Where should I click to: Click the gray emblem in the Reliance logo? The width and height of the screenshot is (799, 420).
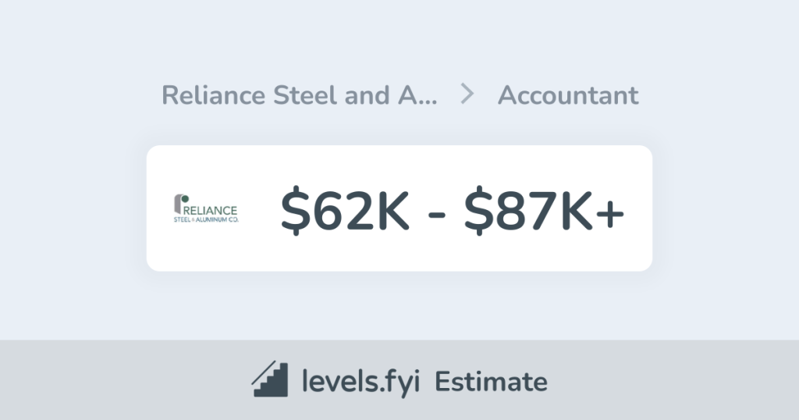click(177, 202)
